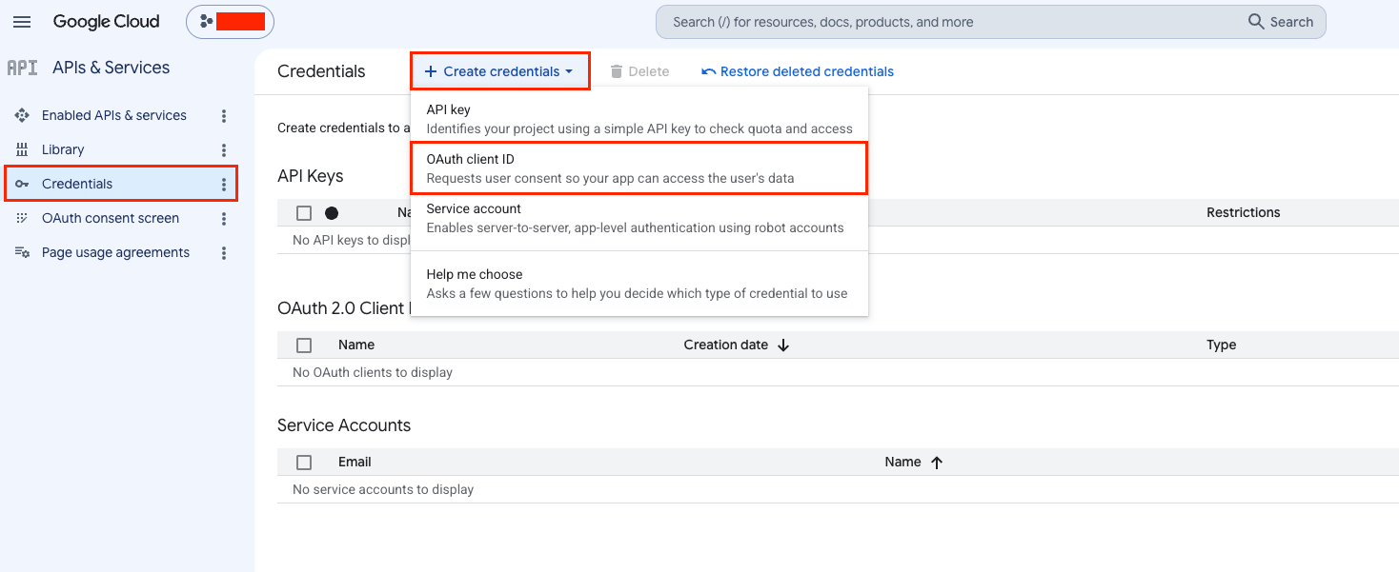Sort Service Accounts by Name column
Viewport: 1399px width, 572px height.
902,462
